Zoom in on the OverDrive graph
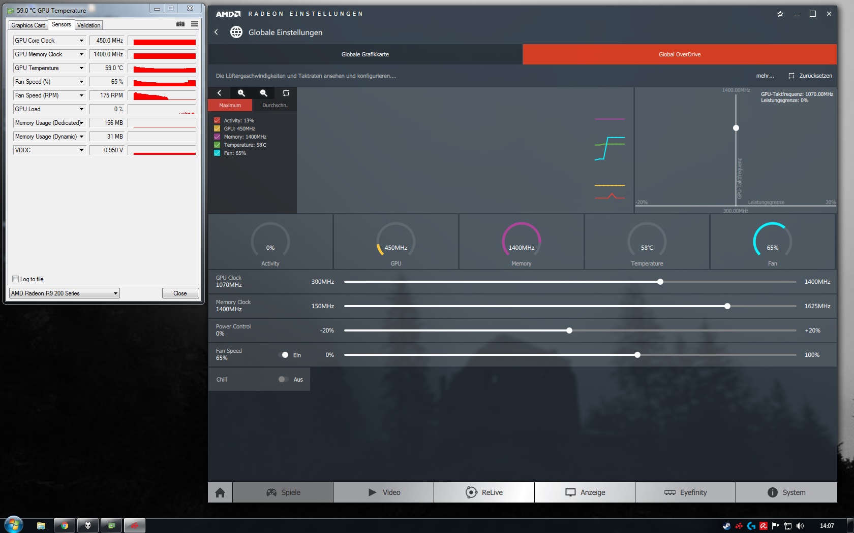This screenshot has height=533, width=854. (x=241, y=93)
